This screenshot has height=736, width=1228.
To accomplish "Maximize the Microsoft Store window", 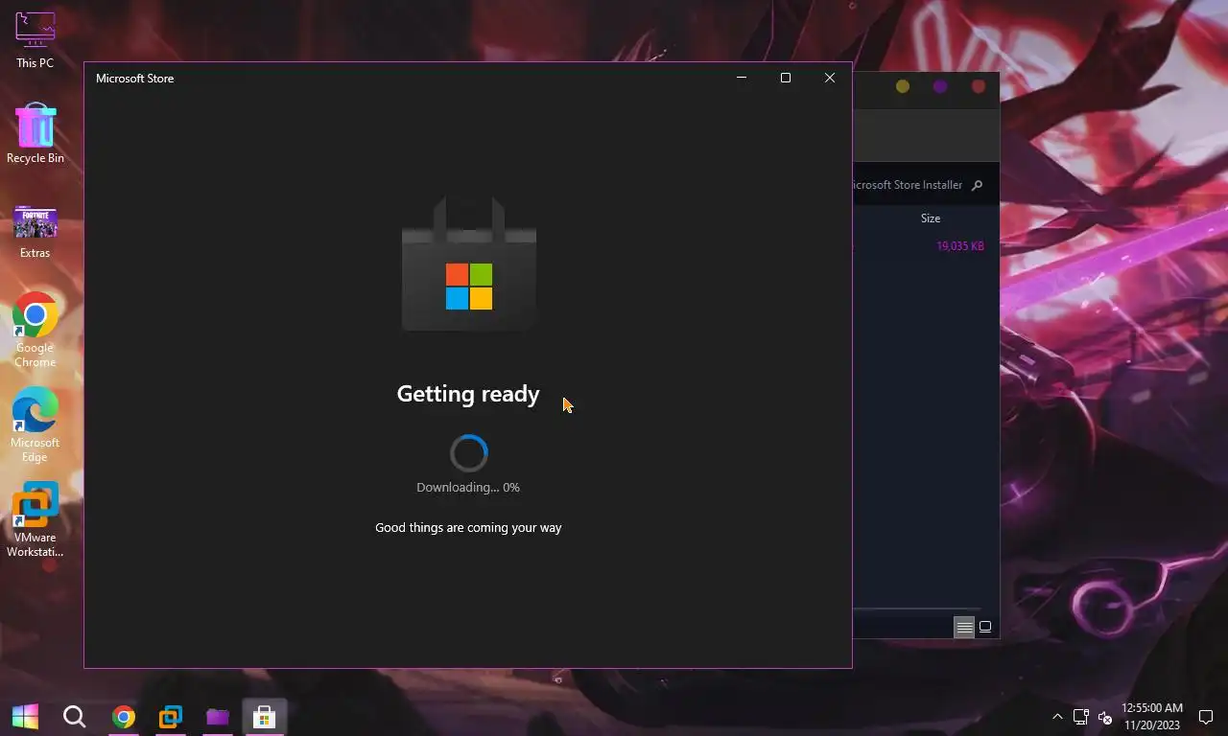I will (786, 78).
